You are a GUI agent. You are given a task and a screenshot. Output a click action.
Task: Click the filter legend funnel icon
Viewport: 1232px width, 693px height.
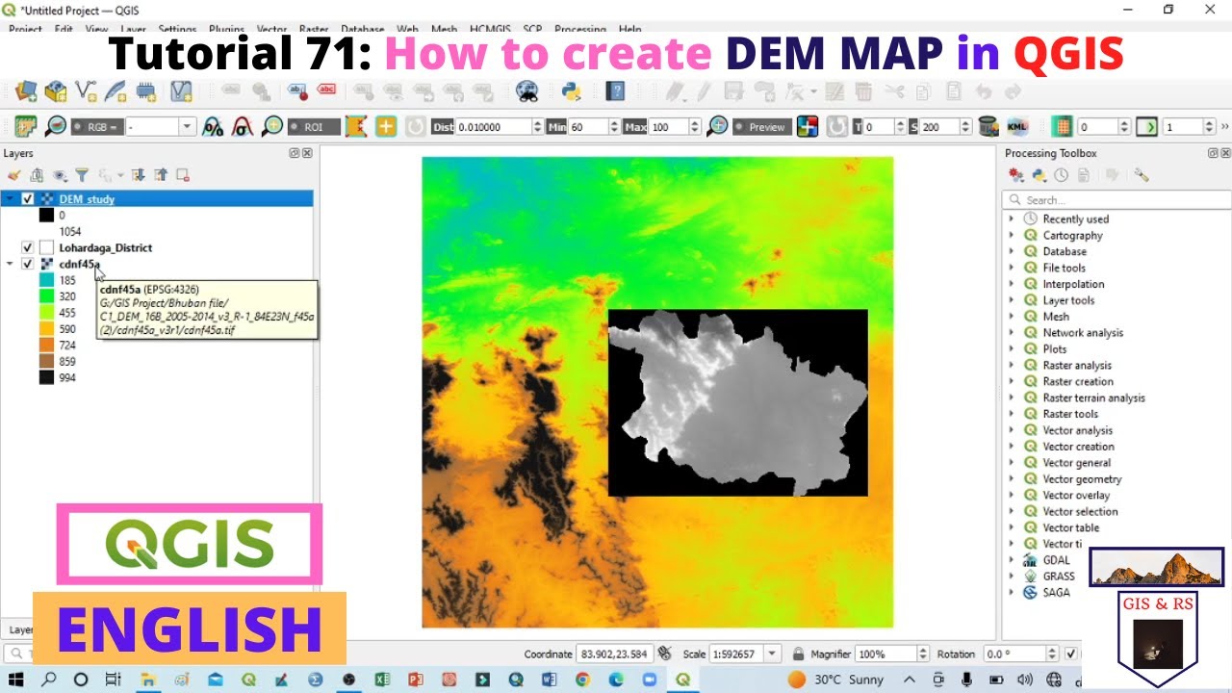pos(82,175)
